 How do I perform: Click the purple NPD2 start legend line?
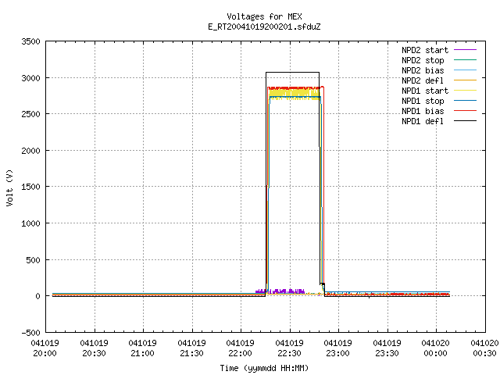click(465, 50)
